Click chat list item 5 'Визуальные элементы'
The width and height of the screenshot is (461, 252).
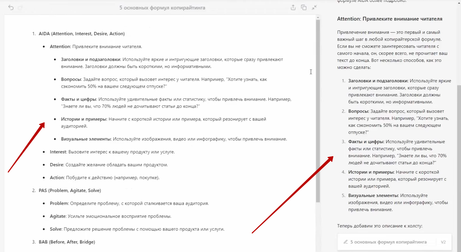(398, 202)
